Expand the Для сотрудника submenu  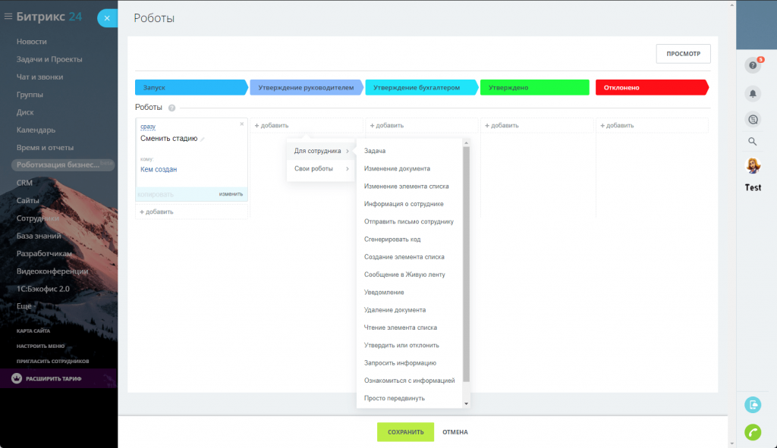(321, 151)
